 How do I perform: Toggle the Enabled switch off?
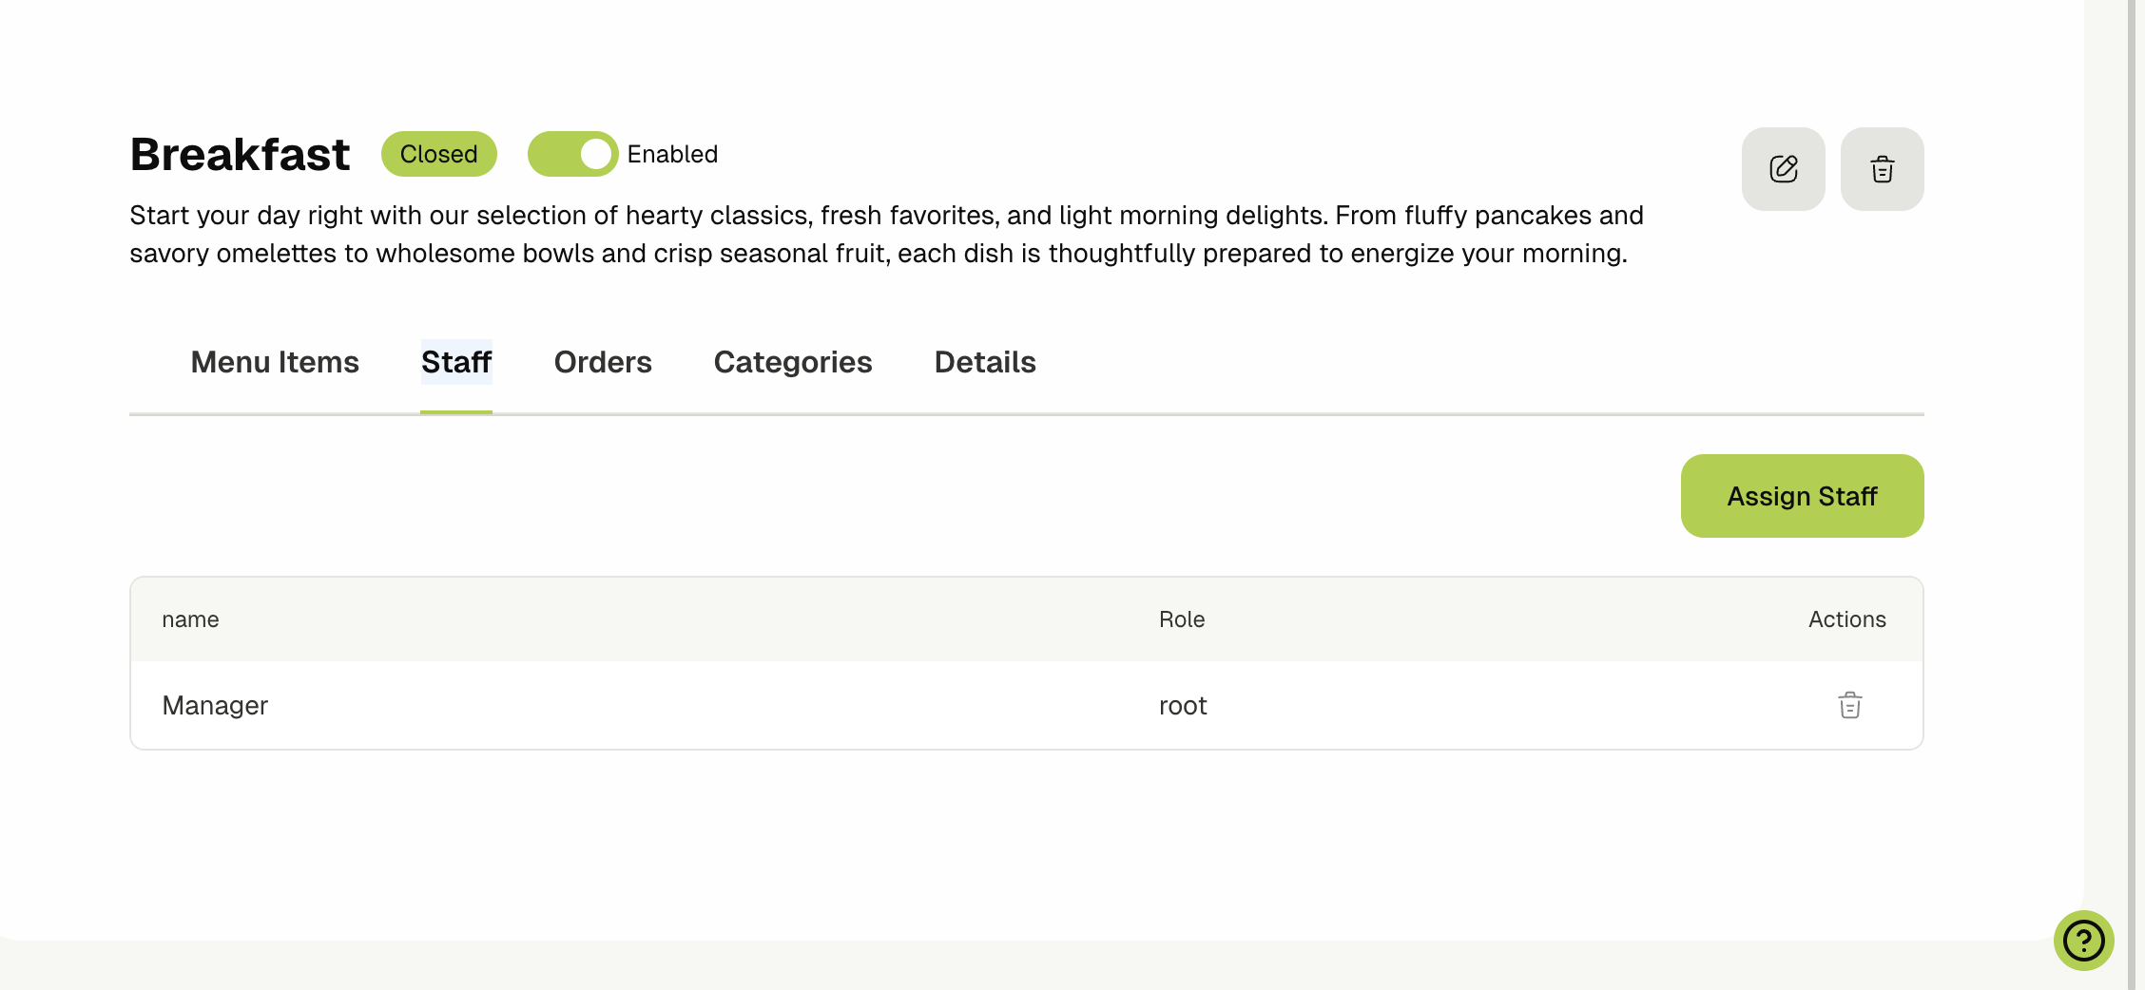(x=573, y=154)
